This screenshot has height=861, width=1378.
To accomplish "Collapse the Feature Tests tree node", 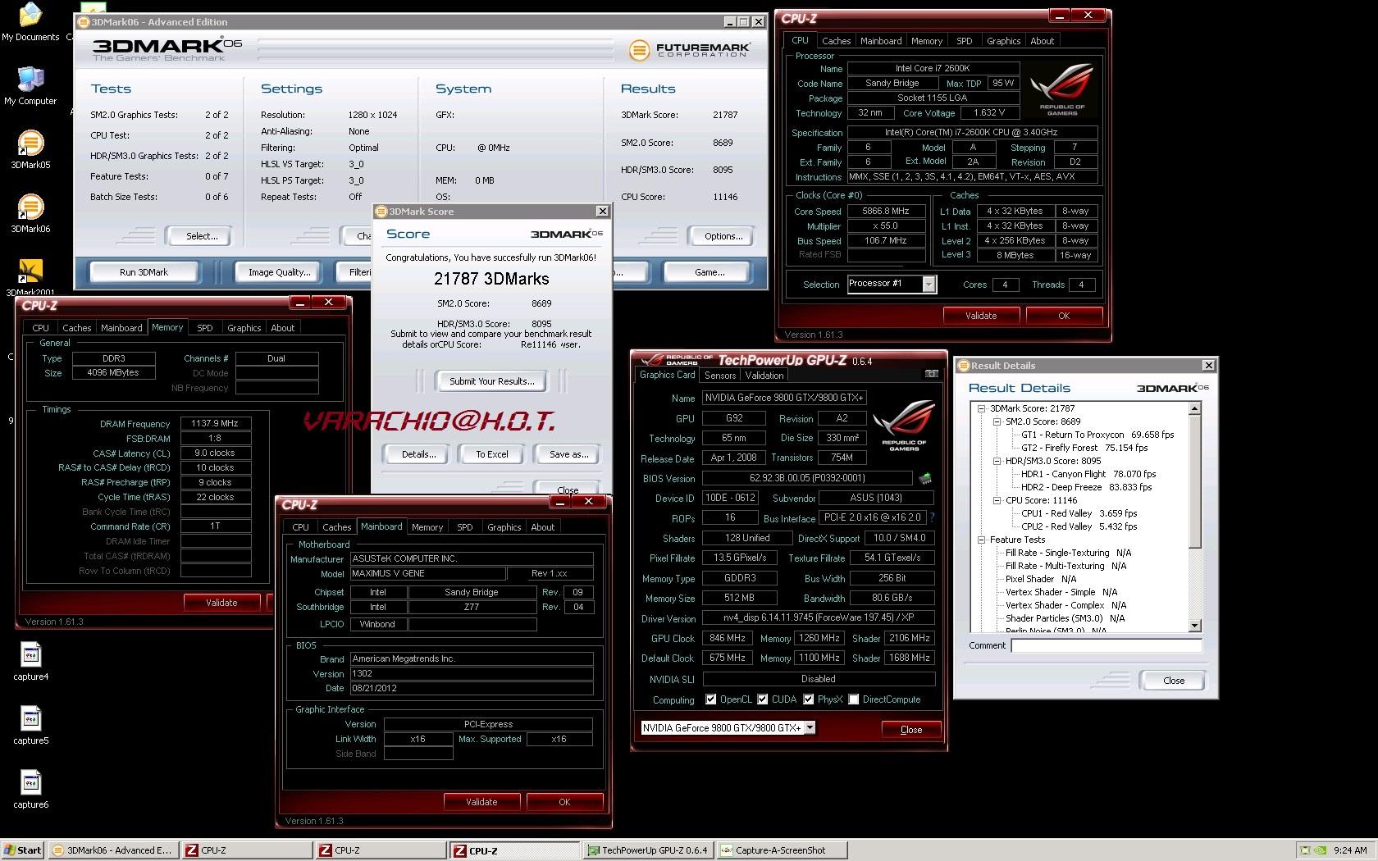I will coord(981,540).
